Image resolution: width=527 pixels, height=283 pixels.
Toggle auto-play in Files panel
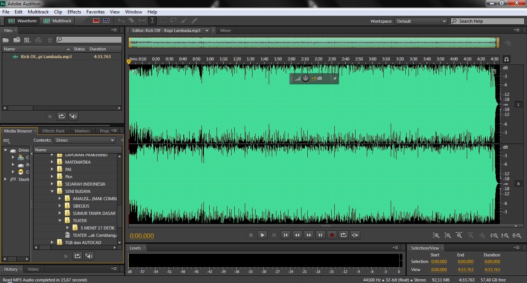pos(73,116)
